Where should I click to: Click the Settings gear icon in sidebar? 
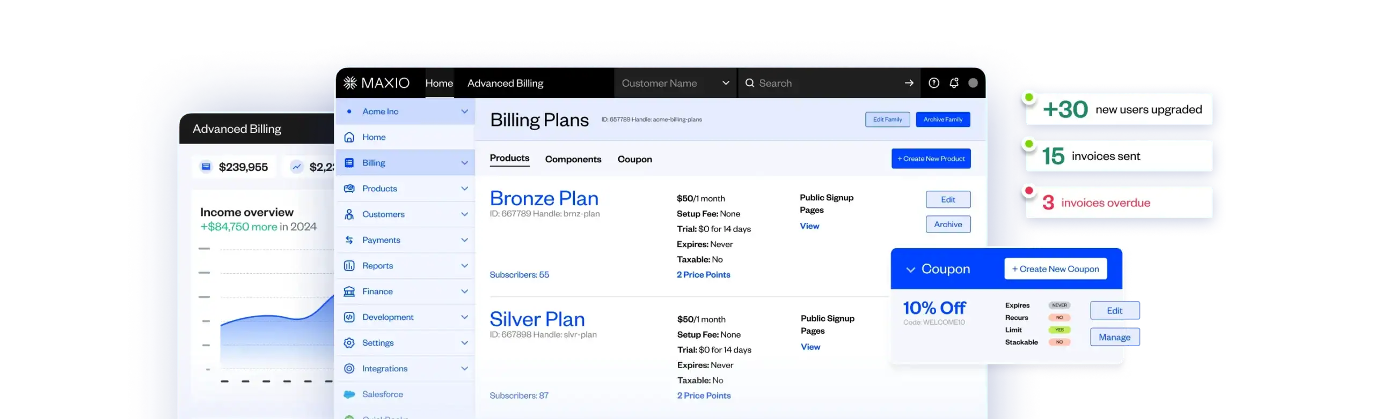coord(349,343)
